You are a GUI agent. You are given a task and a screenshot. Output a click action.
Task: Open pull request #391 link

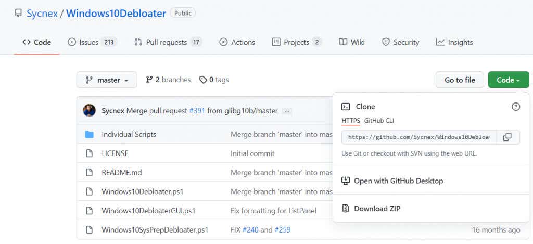(197, 111)
